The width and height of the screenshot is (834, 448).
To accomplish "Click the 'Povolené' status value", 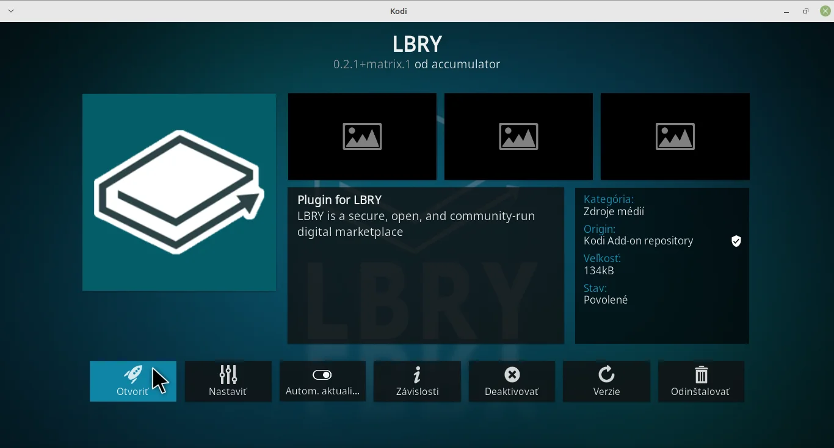I will (x=606, y=300).
